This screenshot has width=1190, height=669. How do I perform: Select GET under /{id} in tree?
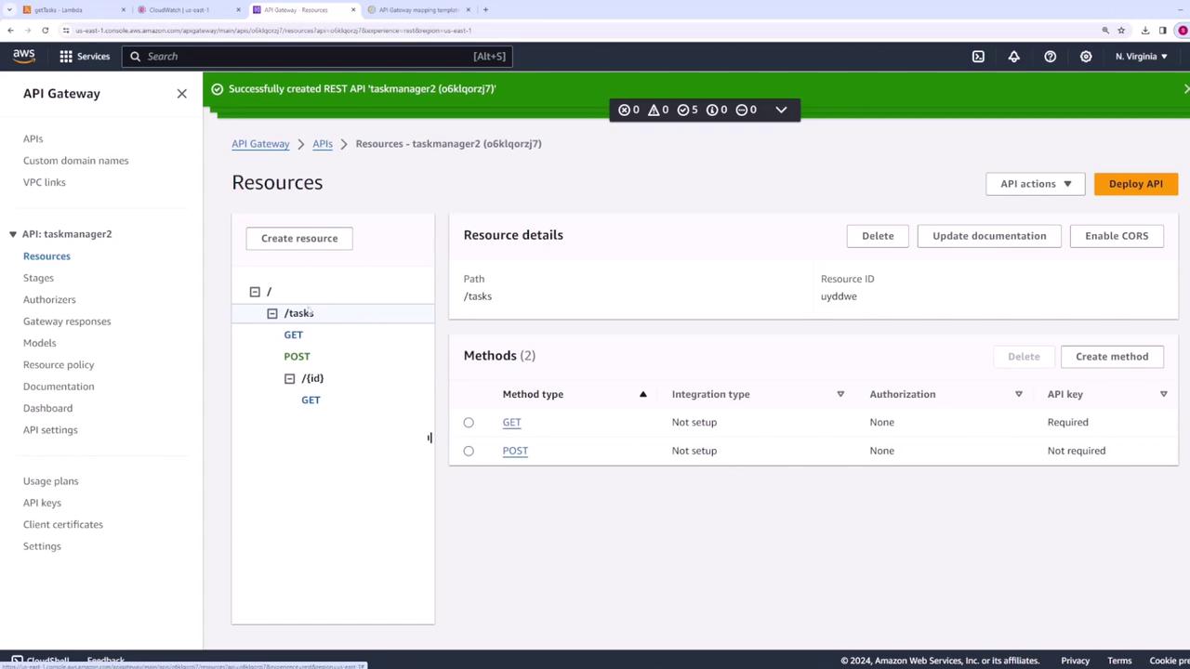pos(311,400)
